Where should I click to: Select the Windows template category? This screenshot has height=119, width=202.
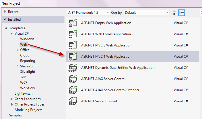[27, 39]
